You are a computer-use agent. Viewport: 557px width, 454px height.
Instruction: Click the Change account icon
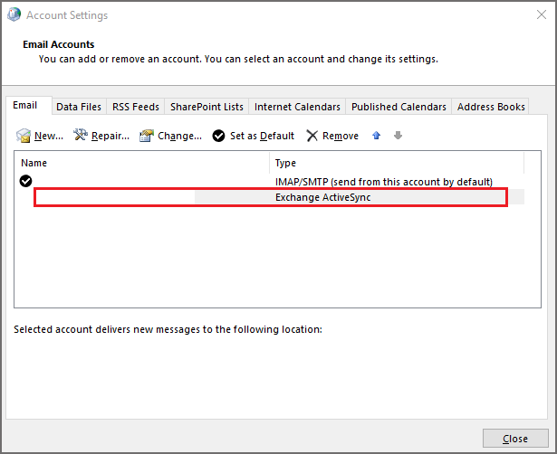point(147,136)
